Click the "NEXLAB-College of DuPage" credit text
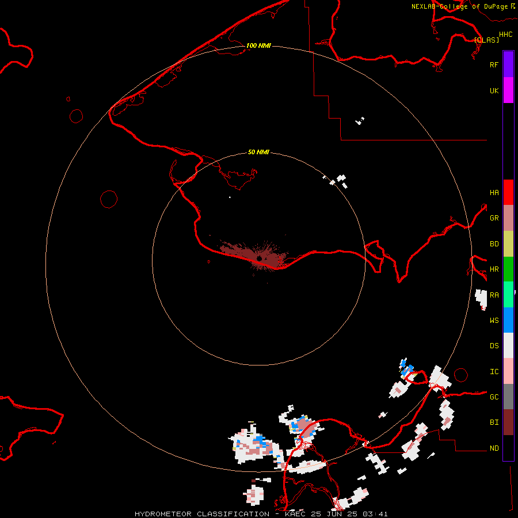The height and width of the screenshot is (518, 518). (x=459, y=6)
